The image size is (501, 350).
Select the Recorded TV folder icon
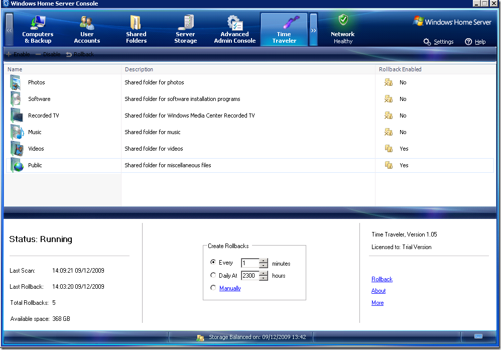click(16, 115)
